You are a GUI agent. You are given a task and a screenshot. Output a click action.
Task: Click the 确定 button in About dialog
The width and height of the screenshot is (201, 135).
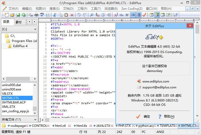point(143,116)
